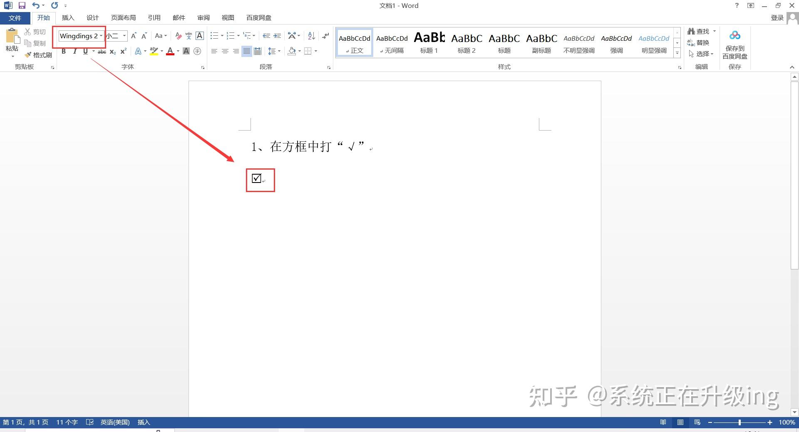Image resolution: width=799 pixels, height=432 pixels.
Task: Open the 百度网盘 ribbon tab
Action: [x=258, y=17]
